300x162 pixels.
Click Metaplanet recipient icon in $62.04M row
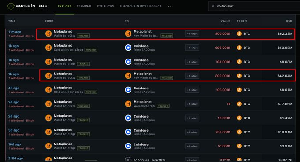click(x=128, y=76)
